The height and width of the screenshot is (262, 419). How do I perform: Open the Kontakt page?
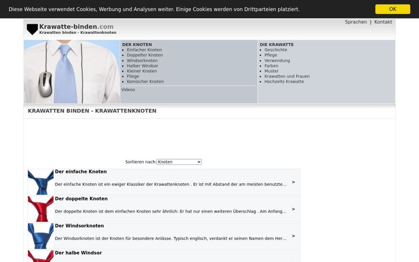coord(383,22)
